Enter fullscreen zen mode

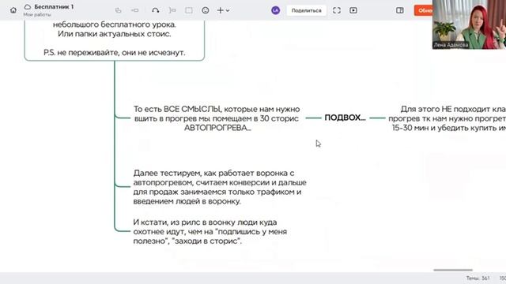coord(337,10)
